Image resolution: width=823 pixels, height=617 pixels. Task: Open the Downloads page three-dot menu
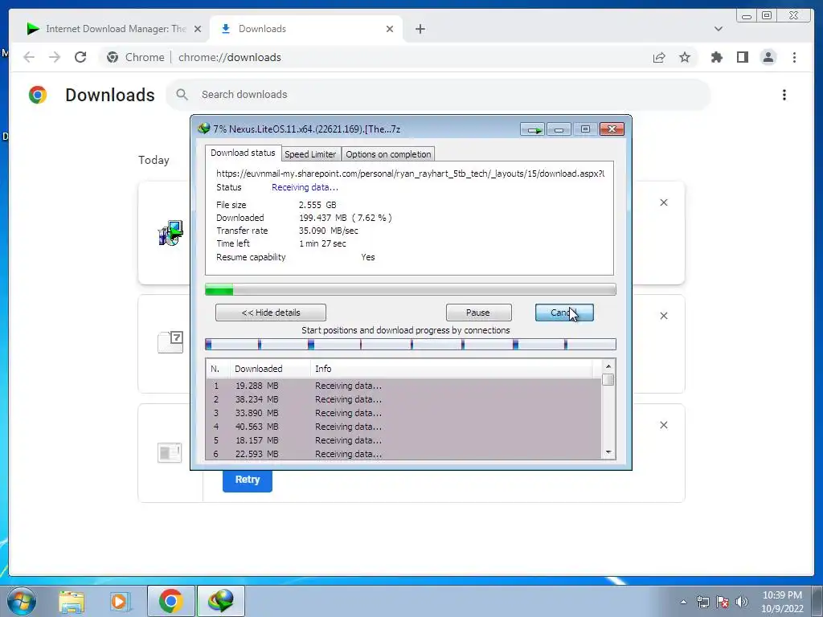(x=784, y=95)
